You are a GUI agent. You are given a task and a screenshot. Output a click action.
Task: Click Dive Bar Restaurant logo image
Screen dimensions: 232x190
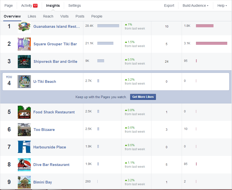pos(24,165)
